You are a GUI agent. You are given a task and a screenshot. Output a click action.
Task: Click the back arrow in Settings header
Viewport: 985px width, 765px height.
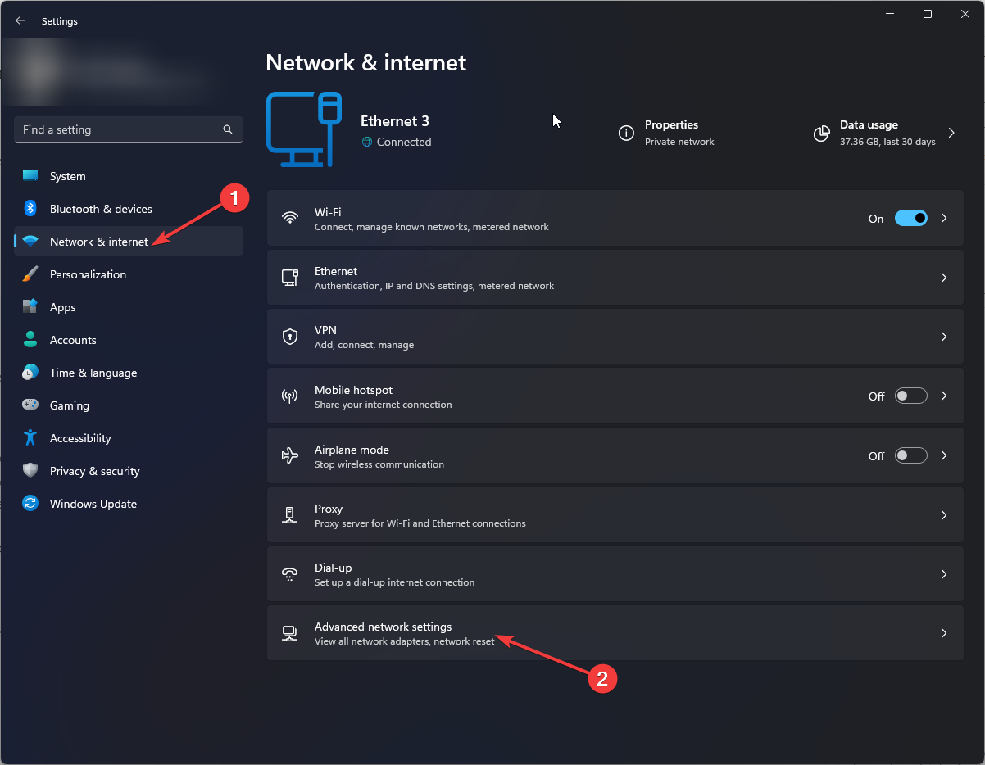pyautogui.click(x=20, y=21)
